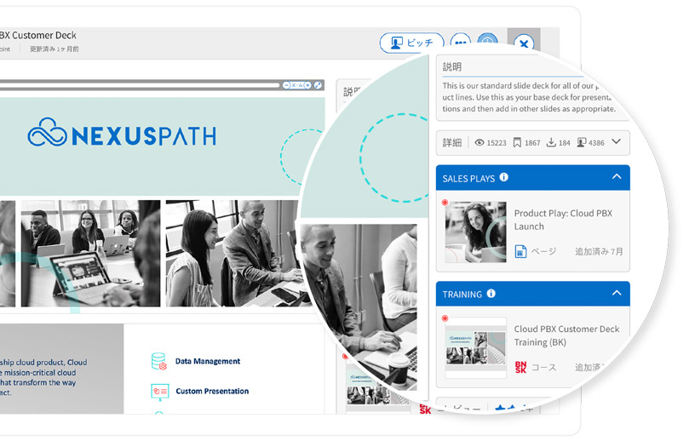
Task: Click the Custom Presentation label
Action: click(212, 392)
